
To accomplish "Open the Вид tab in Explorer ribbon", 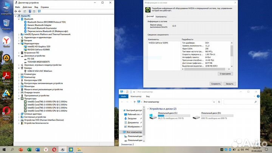I will click(148, 96).
